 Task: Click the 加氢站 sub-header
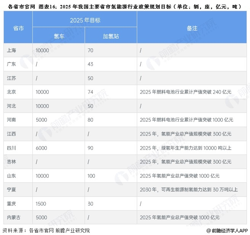[x=111, y=36]
